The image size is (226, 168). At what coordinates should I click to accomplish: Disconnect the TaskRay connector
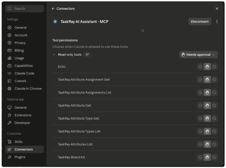point(200,22)
